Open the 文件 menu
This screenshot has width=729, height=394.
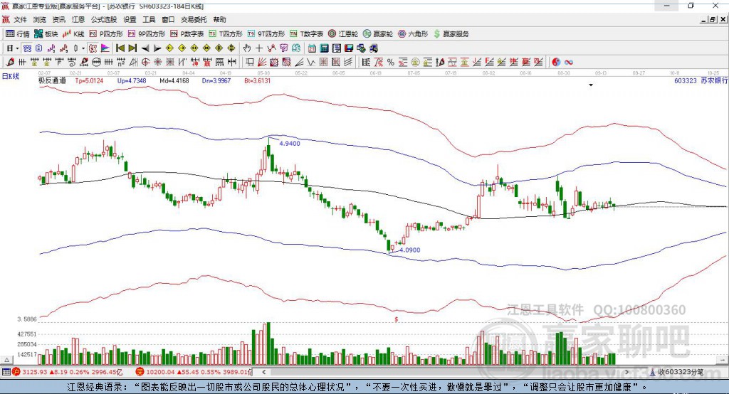coord(20,19)
